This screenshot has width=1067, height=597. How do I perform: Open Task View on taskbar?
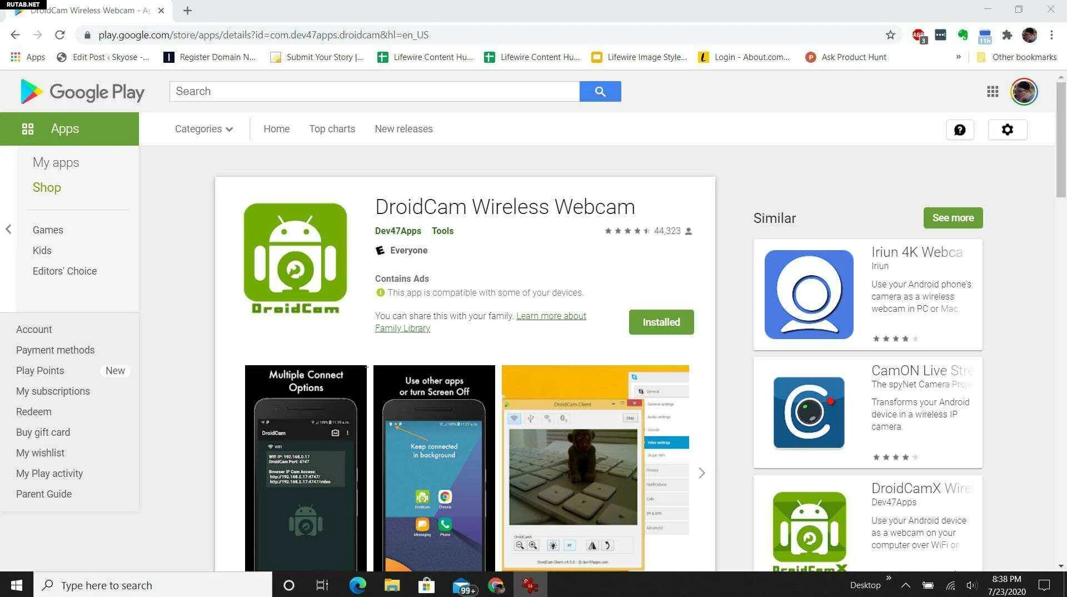point(322,585)
